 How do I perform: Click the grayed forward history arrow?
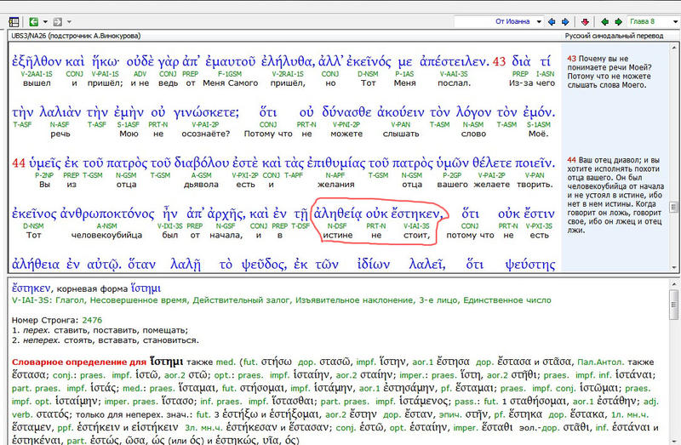pyautogui.click(x=58, y=21)
